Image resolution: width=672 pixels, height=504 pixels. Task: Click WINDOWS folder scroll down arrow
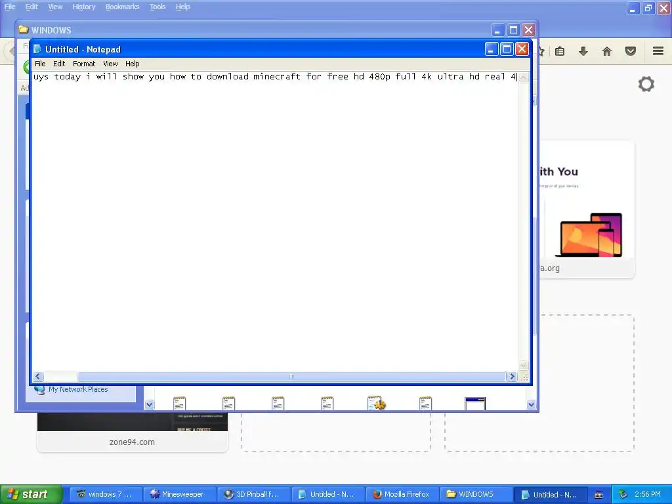click(531, 404)
